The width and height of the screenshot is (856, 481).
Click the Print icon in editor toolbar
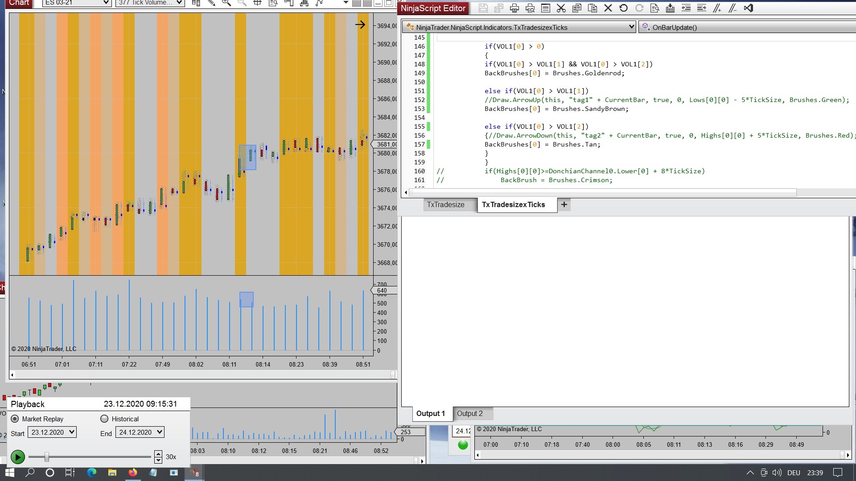point(514,8)
